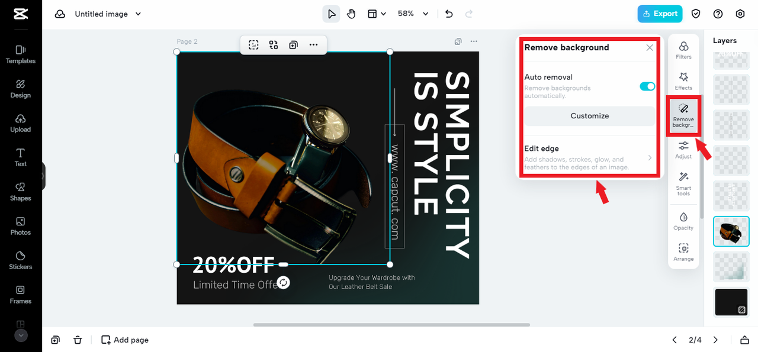
Task: Click the Customize button
Action: [x=589, y=116]
